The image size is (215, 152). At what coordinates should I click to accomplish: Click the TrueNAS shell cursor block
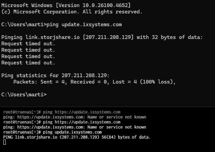click(4, 142)
